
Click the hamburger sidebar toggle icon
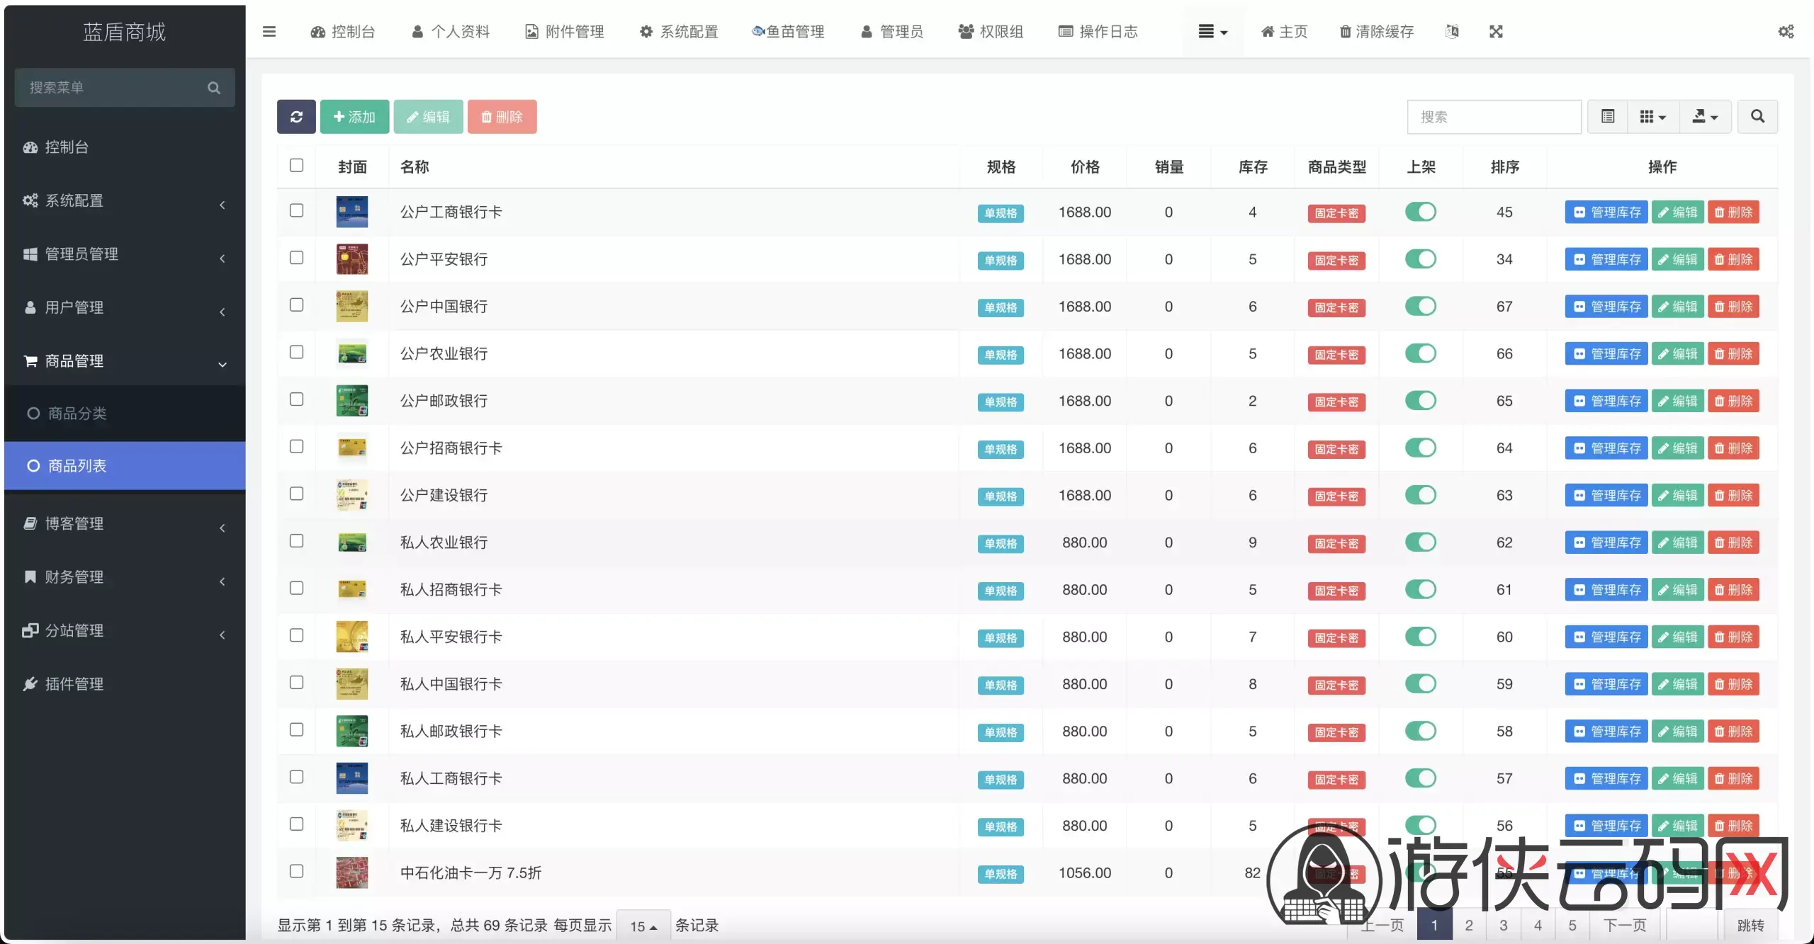(269, 31)
